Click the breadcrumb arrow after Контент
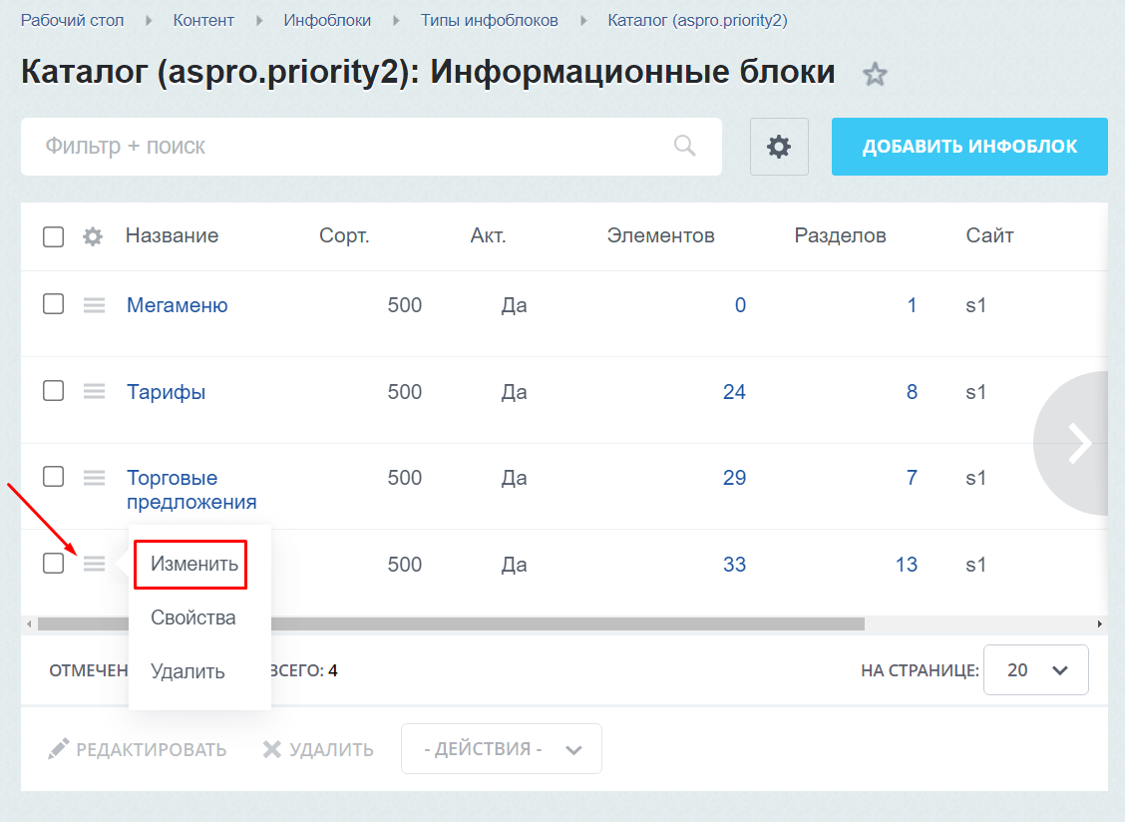The width and height of the screenshot is (1125, 822). (259, 21)
